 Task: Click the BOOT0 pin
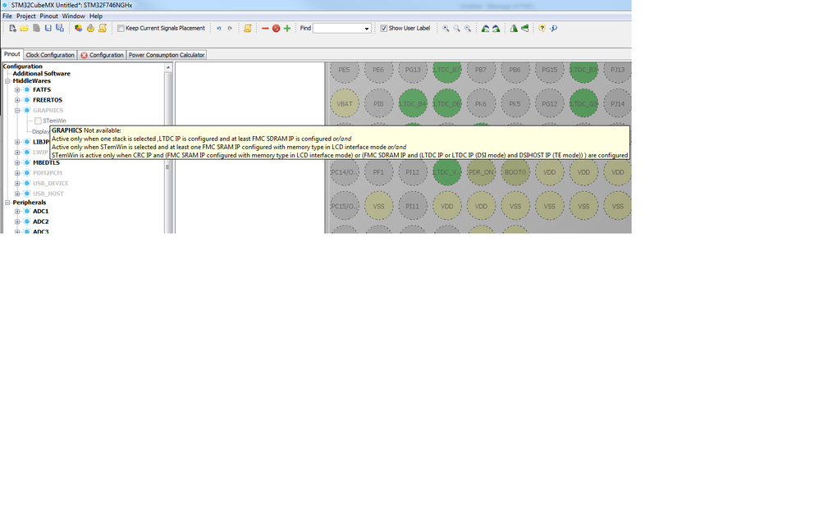pyautogui.click(x=515, y=171)
